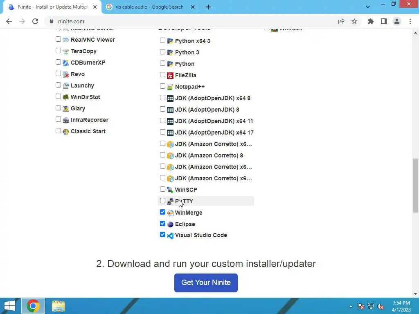Open File Explorer from the taskbar

pyautogui.click(x=58, y=306)
